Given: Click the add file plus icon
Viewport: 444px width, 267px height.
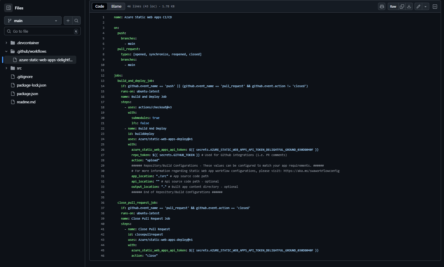Looking at the screenshot, I should pos(68,21).
